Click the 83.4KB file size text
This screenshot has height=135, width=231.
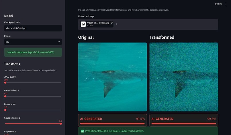[x=90, y=26]
